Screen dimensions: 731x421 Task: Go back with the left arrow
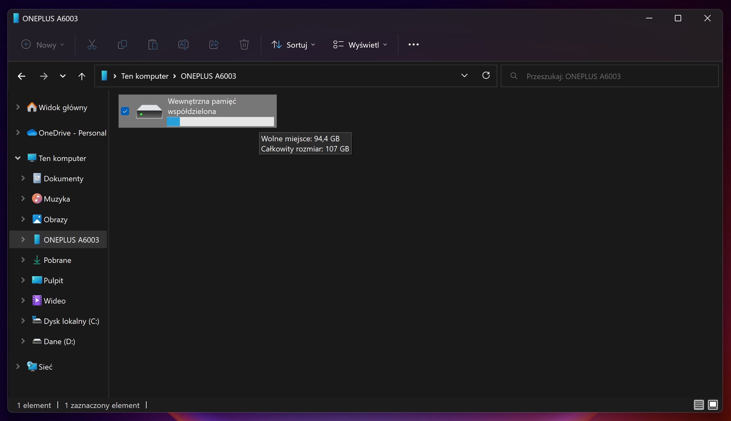coord(22,76)
